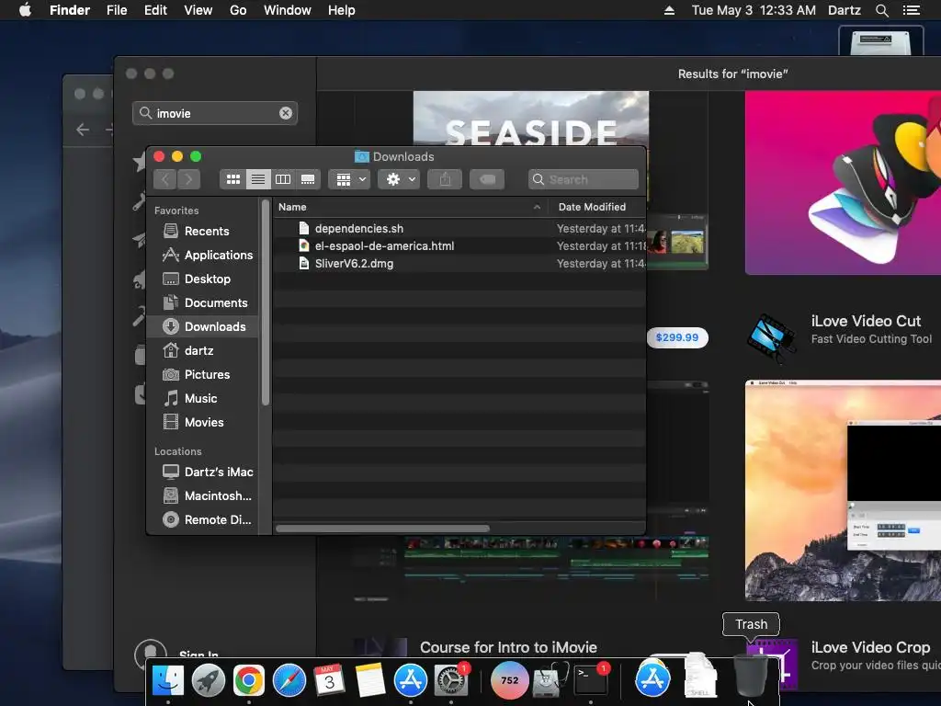
Task: Click the $299.99 price button
Action: point(677,337)
